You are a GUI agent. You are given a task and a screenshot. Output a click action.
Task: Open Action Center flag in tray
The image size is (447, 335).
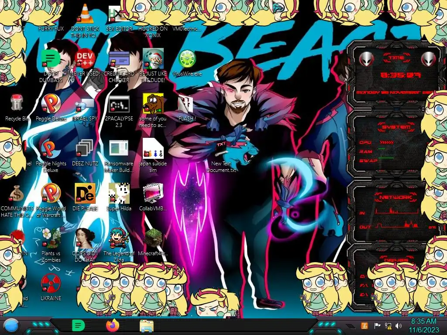point(377,325)
